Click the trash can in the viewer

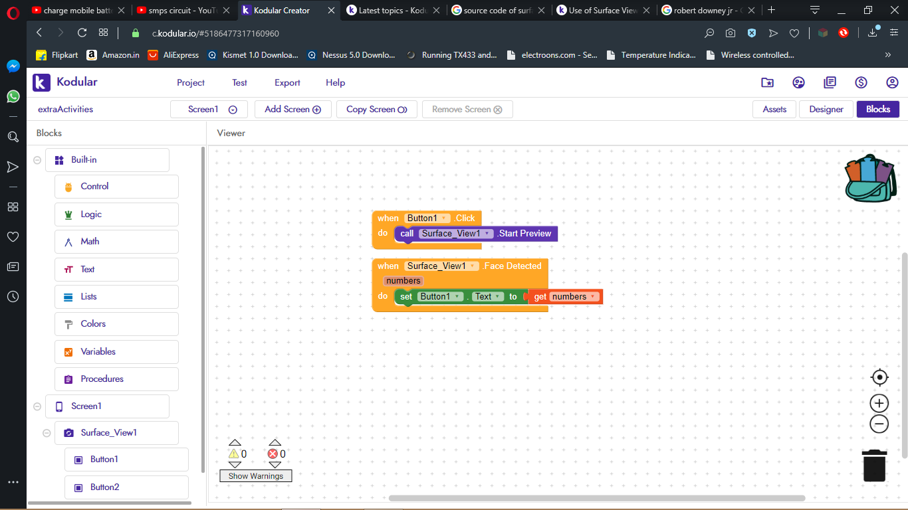coord(874,465)
